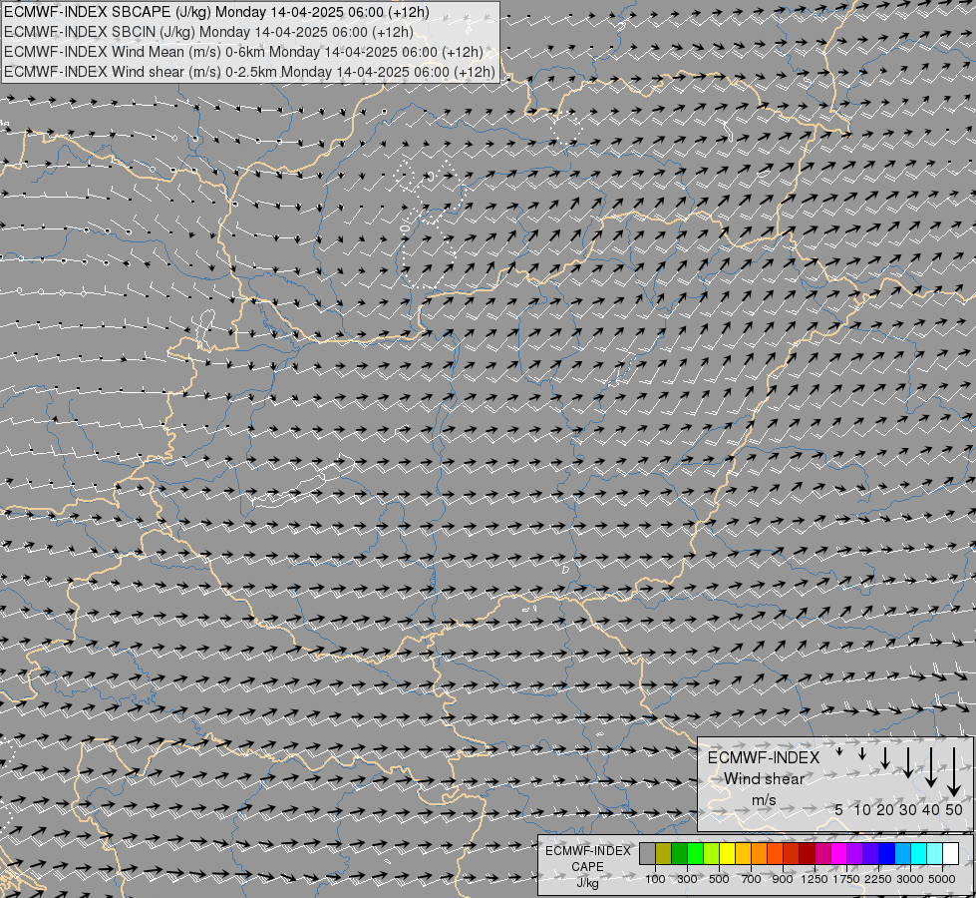Click the "50" label in wind shear legend
Screen dimensions: 976x898
tap(954, 809)
